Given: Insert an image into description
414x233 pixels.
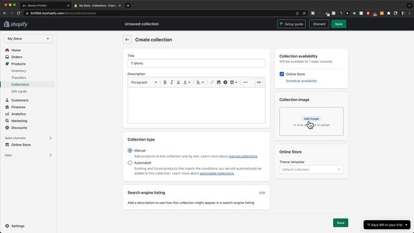Looking at the screenshot, I should [x=219, y=82].
